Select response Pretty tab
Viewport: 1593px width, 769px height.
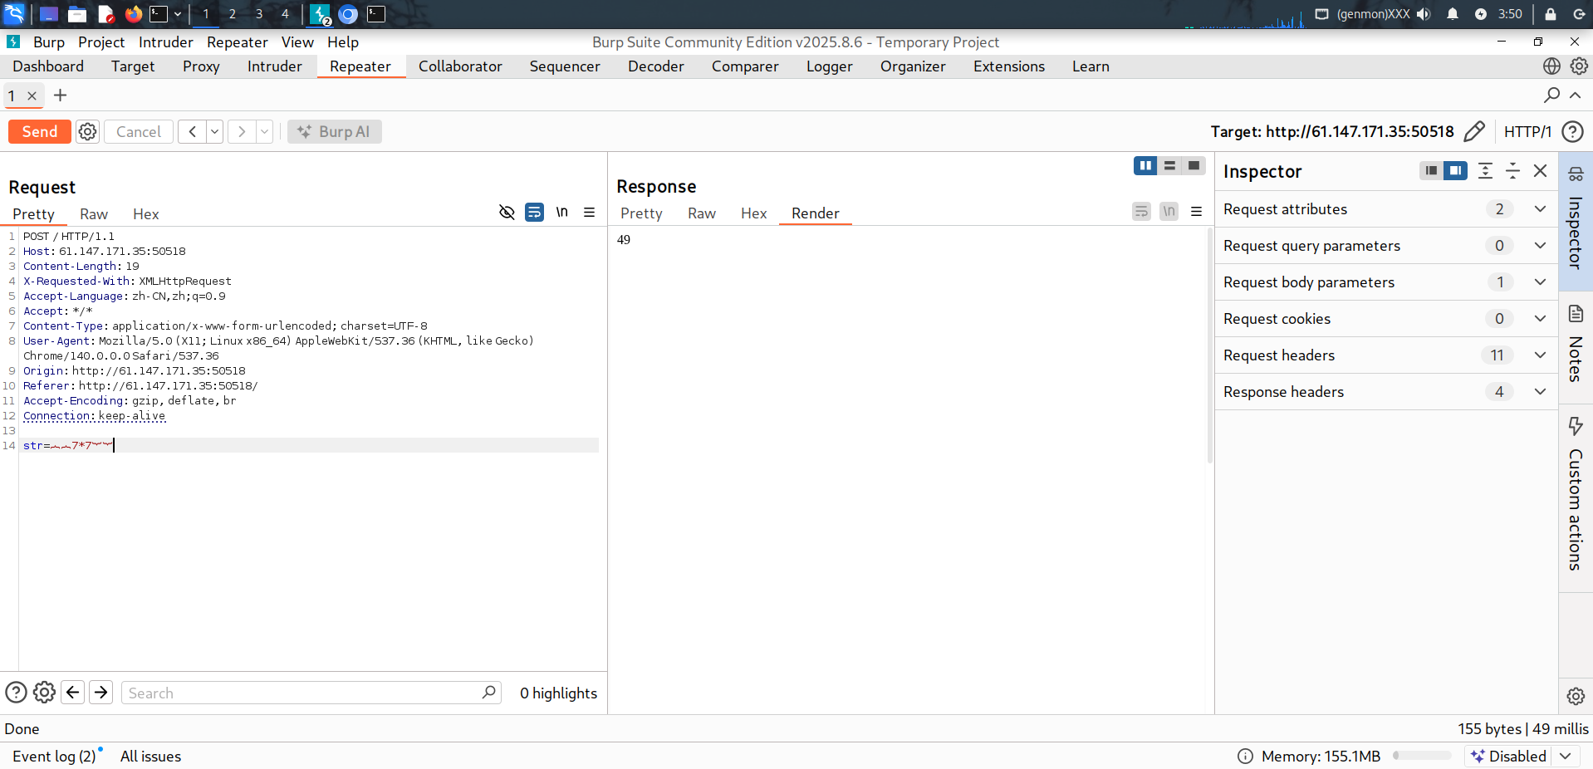click(x=641, y=213)
